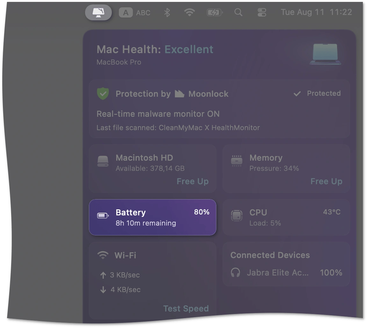The image size is (367, 328).
Task: Open the battery charging menu bar icon
Action: tap(215, 12)
